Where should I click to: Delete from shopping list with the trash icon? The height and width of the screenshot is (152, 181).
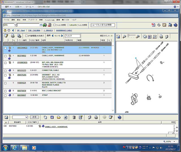(x=74, y=117)
